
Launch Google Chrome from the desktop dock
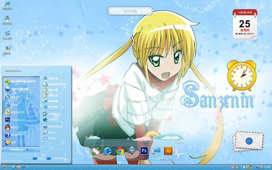coord(120,151)
